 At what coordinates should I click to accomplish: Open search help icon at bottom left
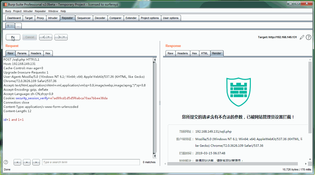click(6, 162)
